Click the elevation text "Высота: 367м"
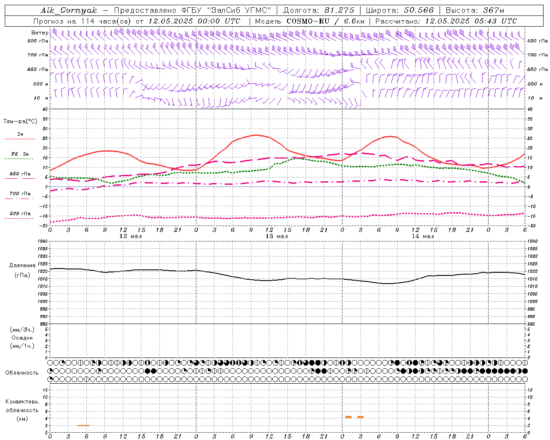Screen dimensions: 550x440 [475, 10]
